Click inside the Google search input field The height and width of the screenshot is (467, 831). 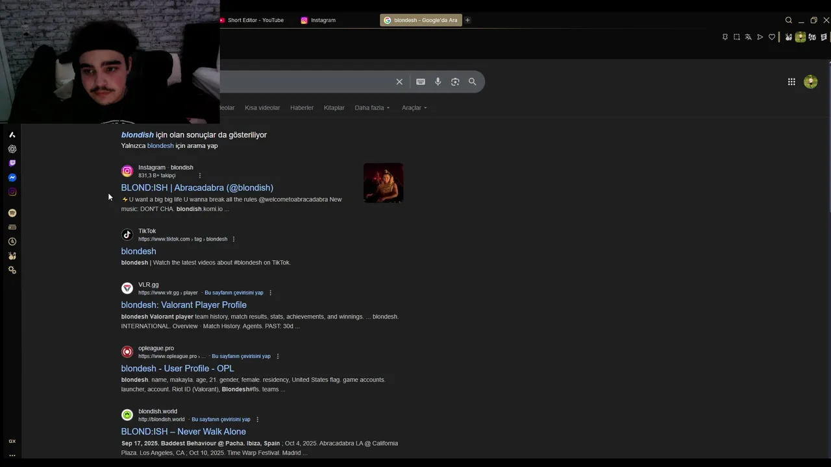tap(305, 82)
